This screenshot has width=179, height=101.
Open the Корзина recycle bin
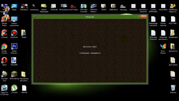173,89
